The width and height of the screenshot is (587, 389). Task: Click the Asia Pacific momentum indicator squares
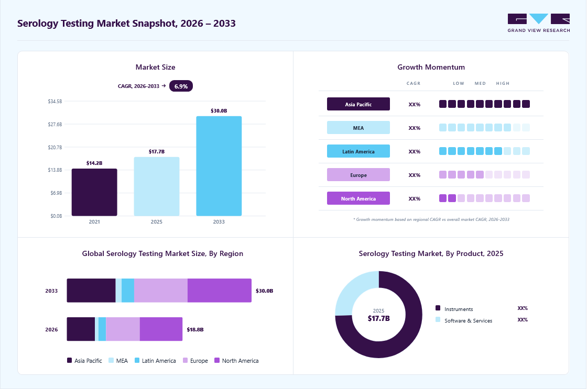(x=484, y=104)
